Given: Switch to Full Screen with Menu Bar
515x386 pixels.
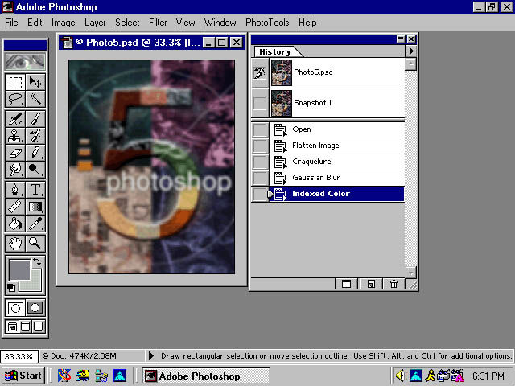Looking at the screenshot, I should click(25, 326).
